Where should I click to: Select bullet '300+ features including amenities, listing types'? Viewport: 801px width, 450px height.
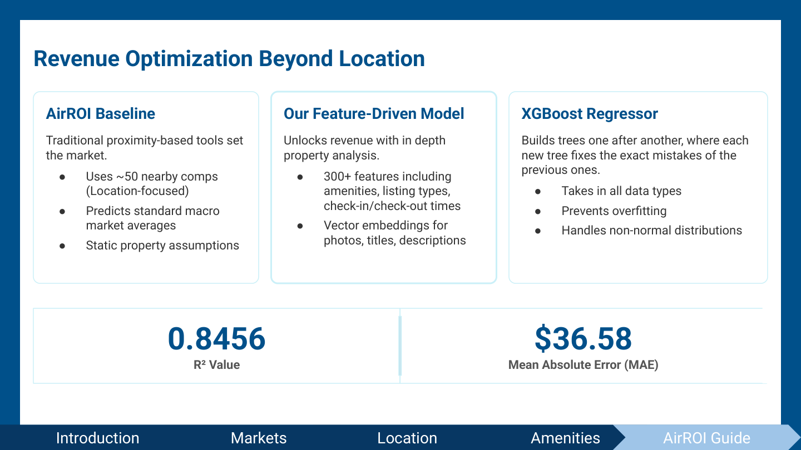(x=392, y=191)
